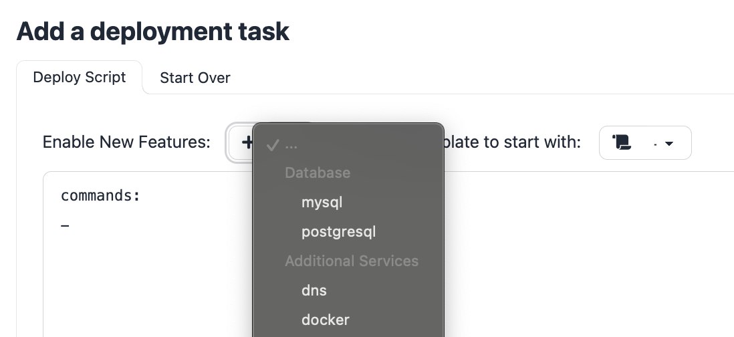Select the docker additional service option
Screen dimensions: 734x337
pos(326,320)
